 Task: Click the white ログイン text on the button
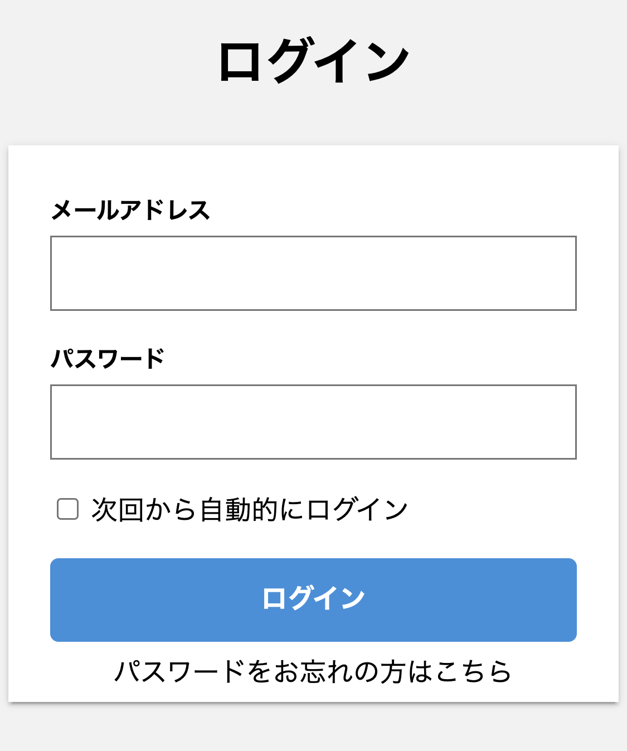313,598
